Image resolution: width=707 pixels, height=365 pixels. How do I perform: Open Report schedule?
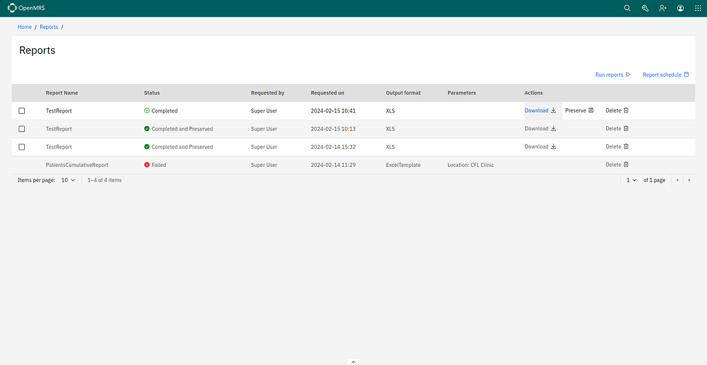666,75
